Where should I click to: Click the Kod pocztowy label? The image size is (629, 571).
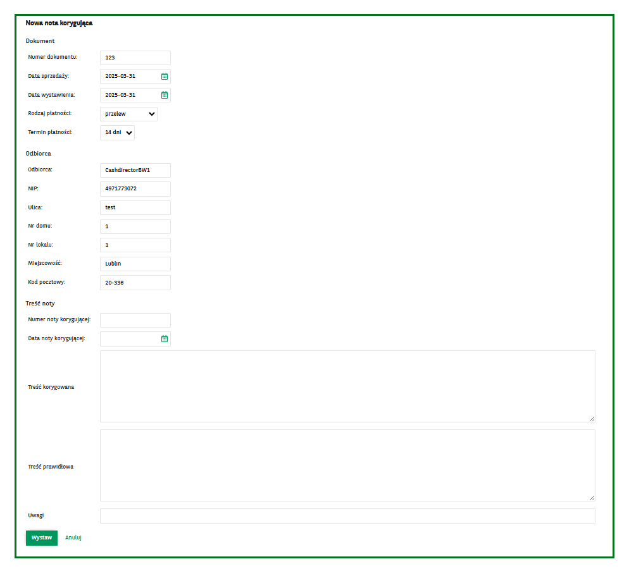pyautogui.click(x=47, y=282)
